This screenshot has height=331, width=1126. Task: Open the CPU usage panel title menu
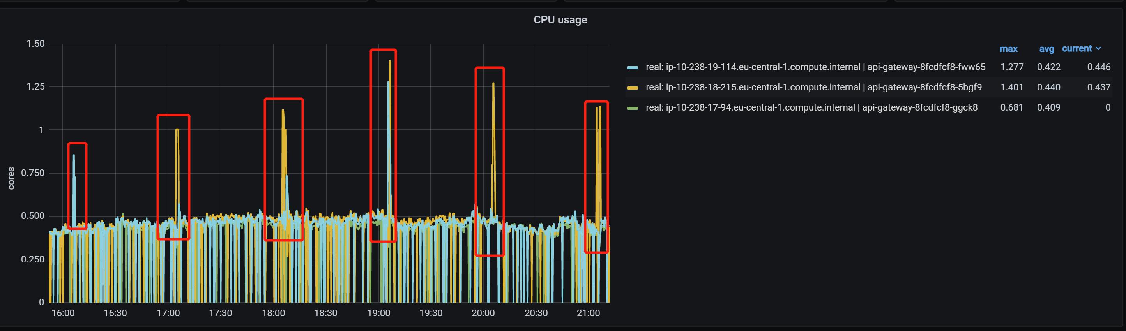pos(560,19)
